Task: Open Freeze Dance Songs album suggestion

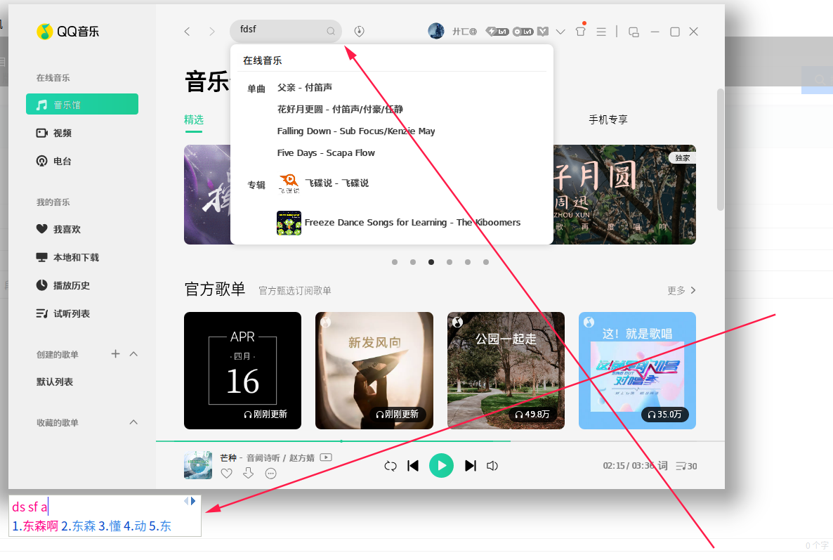Action: pos(398,223)
